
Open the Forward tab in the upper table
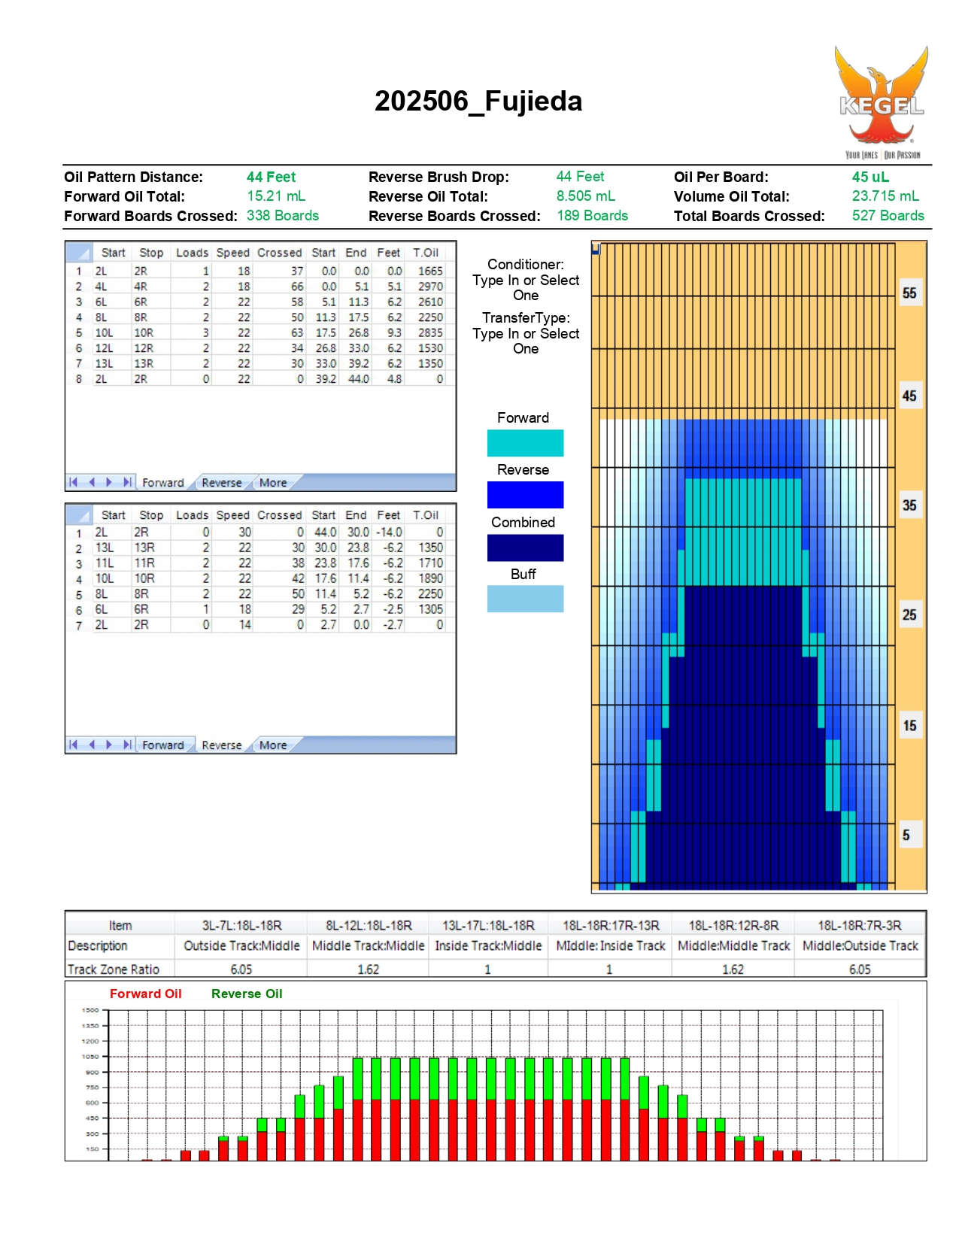(x=163, y=483)
